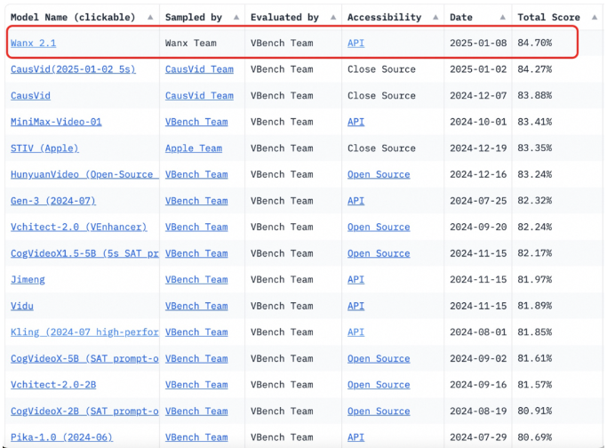Click the Sampled by sort arrow
Viewport: 607px width, 448px height.
(235, 18)
